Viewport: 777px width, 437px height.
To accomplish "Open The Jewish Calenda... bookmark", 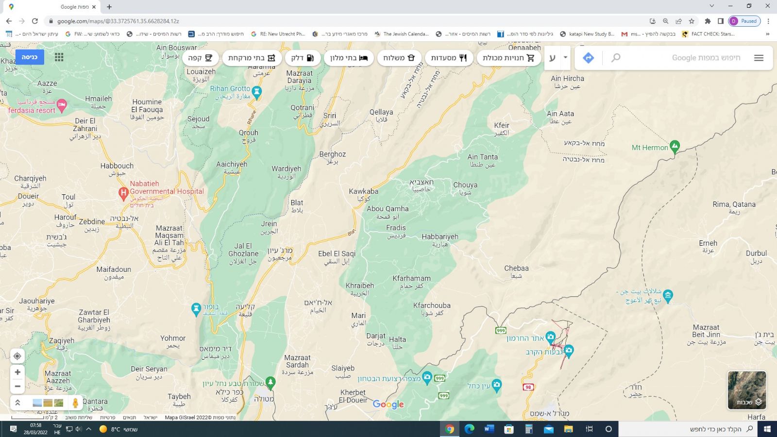I will point(402,34).
